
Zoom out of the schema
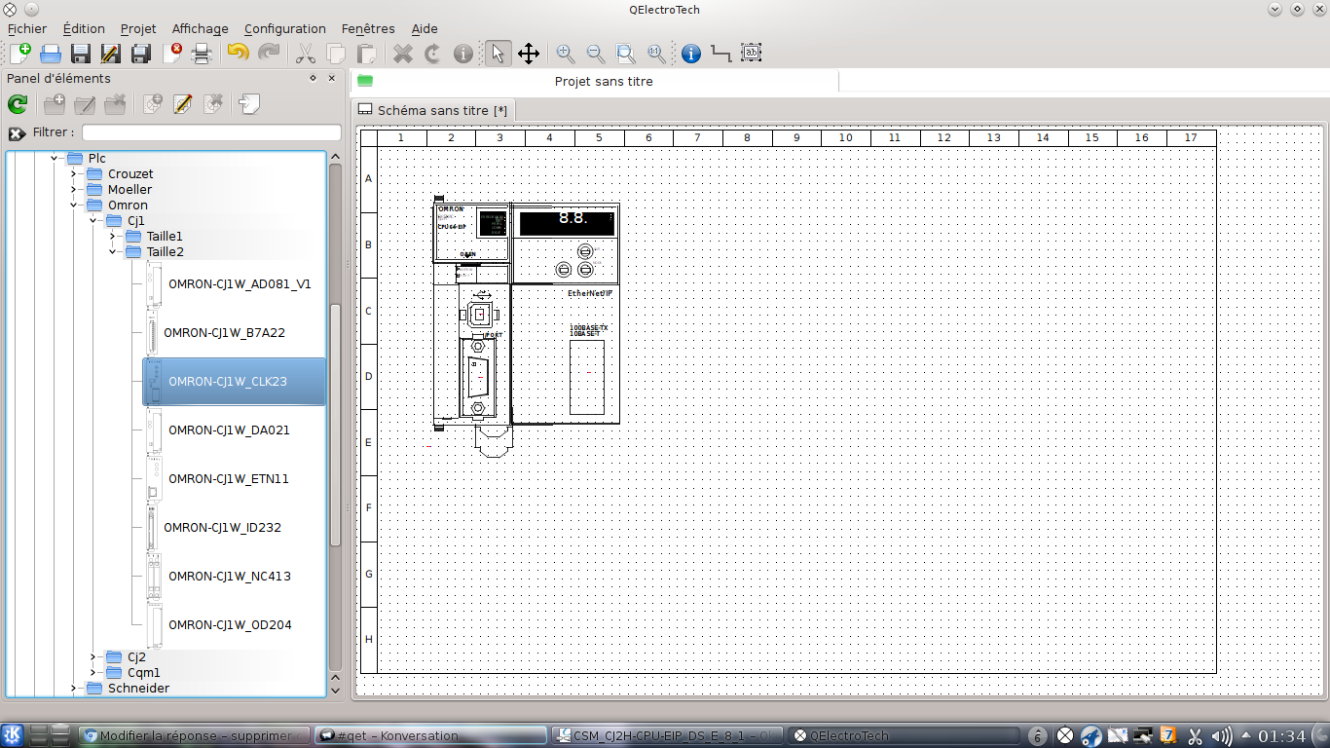pos(595,54)
